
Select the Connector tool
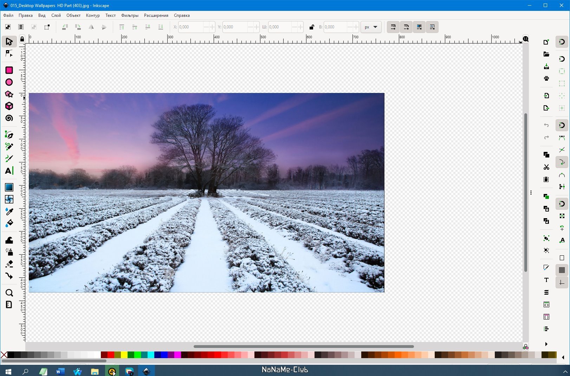pyautogui.click(x=9, y=276)
